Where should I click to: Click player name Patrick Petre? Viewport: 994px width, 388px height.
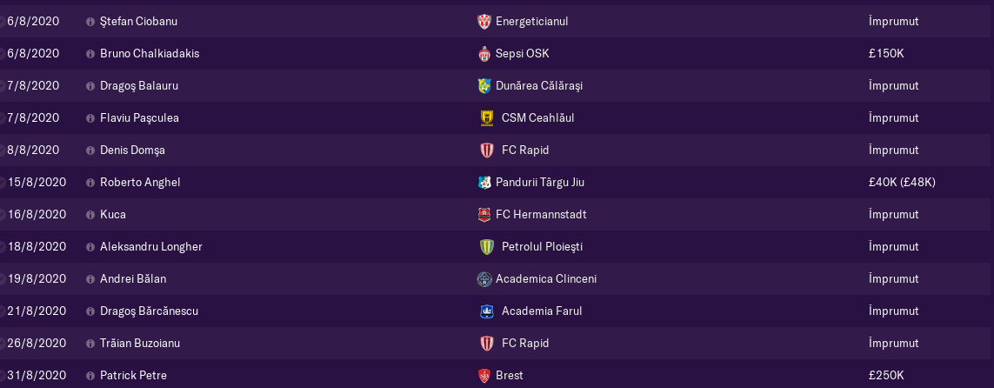pos(133,376)
